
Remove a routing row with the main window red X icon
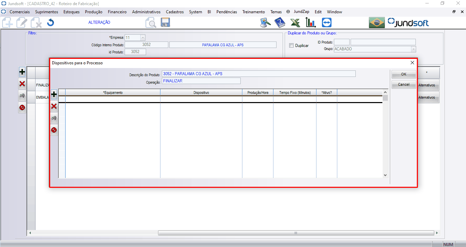tap(22, 84)
